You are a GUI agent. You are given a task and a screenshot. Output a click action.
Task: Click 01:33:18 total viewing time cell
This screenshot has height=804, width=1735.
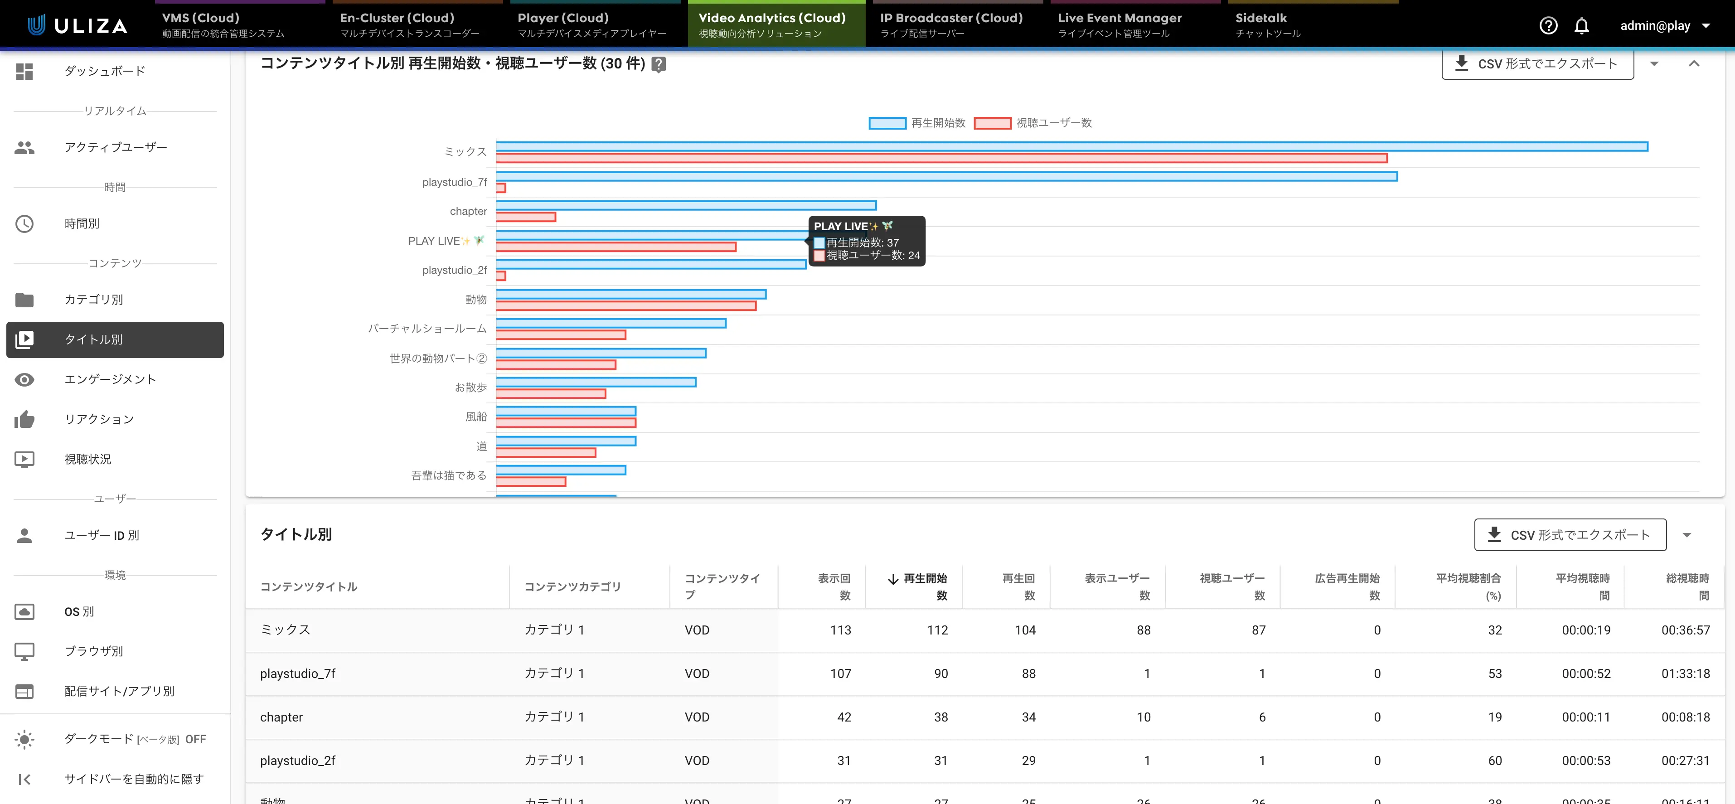(x=1685, y=674)
